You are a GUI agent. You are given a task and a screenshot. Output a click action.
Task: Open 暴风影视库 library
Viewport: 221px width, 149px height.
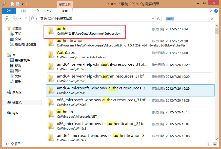coord(20,60)
